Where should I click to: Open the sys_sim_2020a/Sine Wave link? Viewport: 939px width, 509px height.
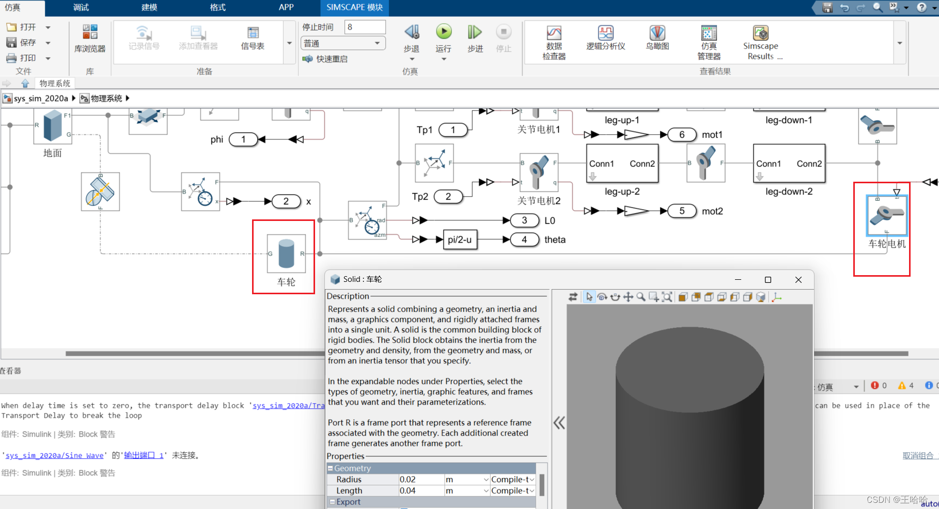(x=54, y=455)
